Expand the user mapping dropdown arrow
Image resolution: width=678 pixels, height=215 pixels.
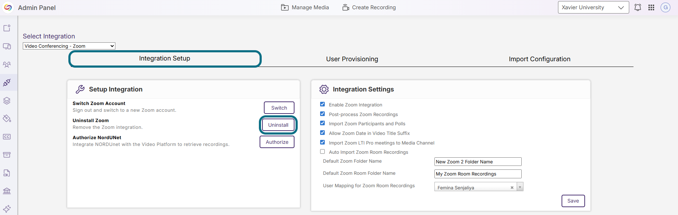coord(520,187)
